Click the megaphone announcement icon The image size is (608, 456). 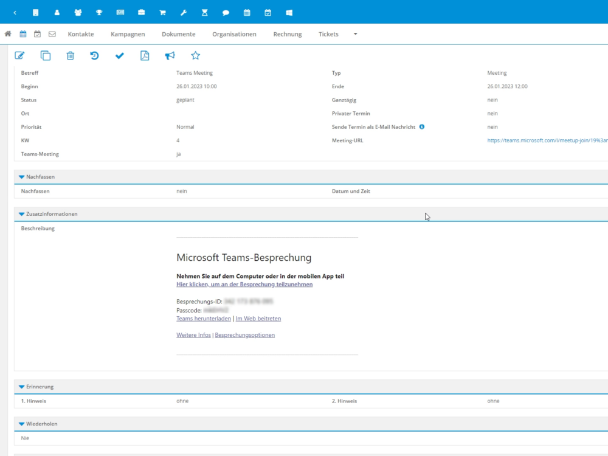[x=170, y=56]
